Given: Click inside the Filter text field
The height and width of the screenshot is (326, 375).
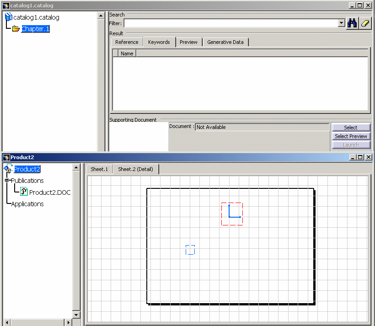Looking at the screenshot, I should pos(231,23).
